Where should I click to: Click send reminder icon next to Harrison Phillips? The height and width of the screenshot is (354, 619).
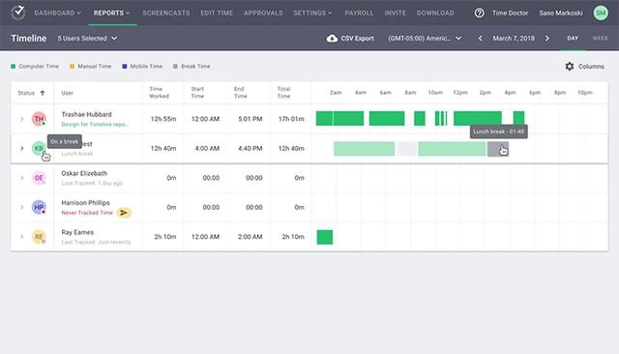124,213
